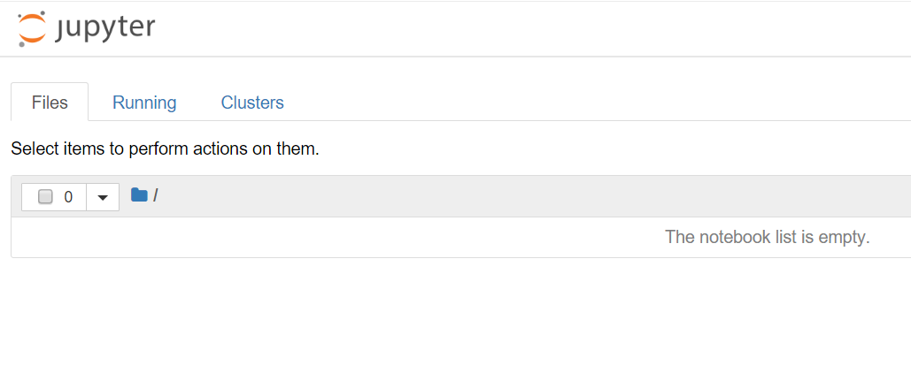The height and width of the screenshot is (373, 911).
Task: Click 'Select items to perform actions' text
Action: pyautogui.click(x=165, y=148)
